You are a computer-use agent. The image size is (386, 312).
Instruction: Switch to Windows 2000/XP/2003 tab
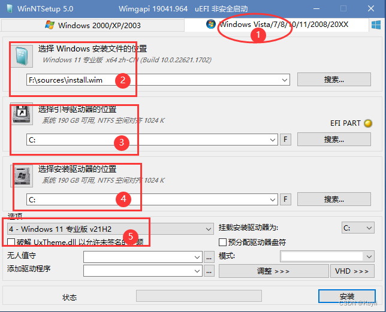[x=93, y=25]
